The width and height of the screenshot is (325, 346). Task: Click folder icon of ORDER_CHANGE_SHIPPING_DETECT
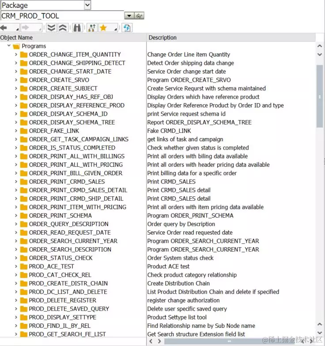click(24, 63)
